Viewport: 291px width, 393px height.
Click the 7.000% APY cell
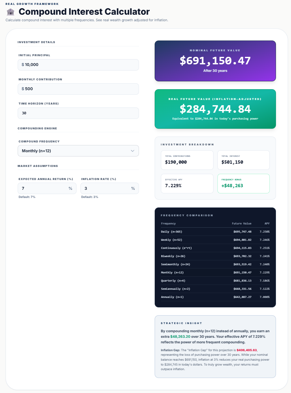pos(265,297)
